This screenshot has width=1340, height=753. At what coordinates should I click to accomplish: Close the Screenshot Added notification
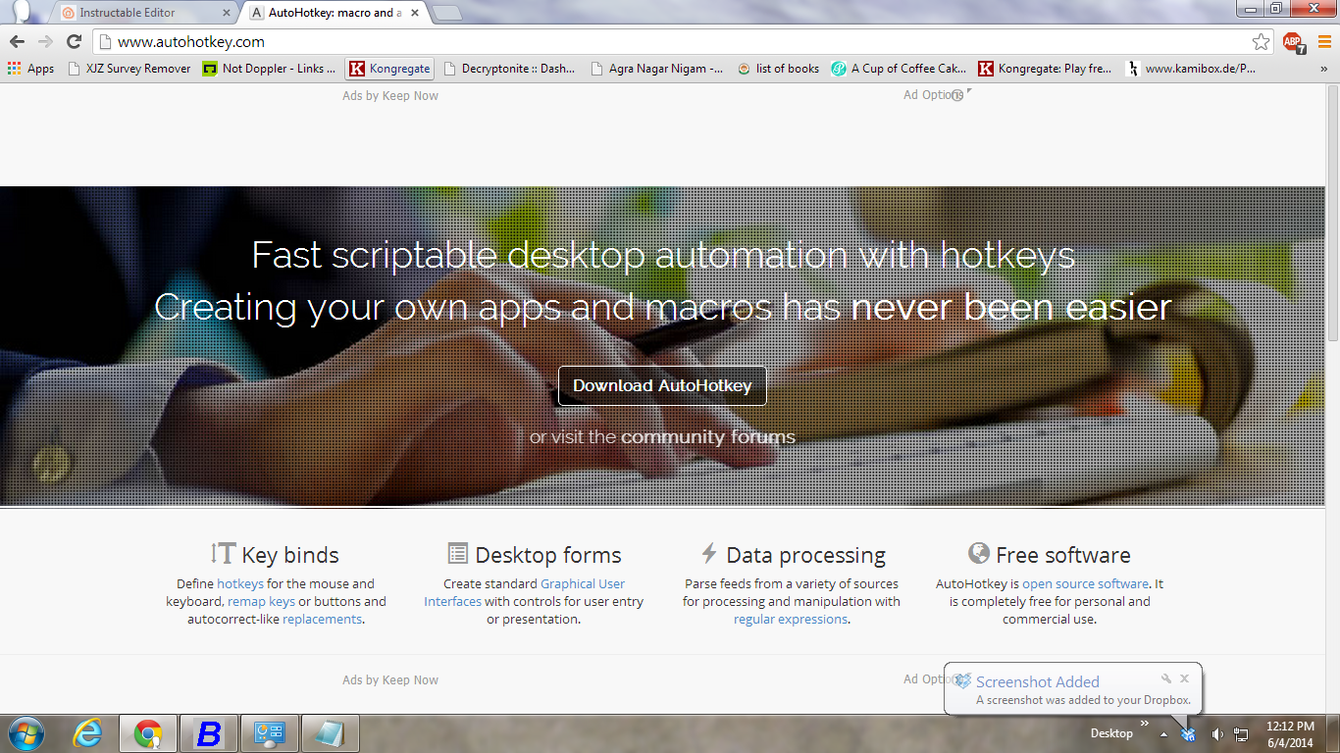click(1184, 678)
